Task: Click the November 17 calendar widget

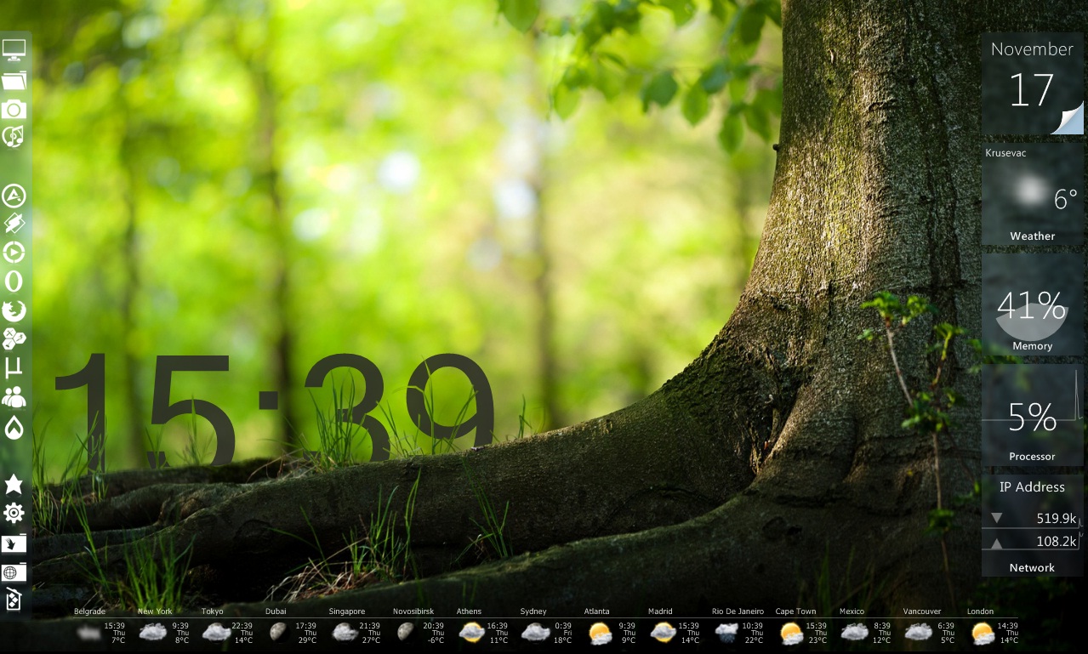Action: 1033,85
